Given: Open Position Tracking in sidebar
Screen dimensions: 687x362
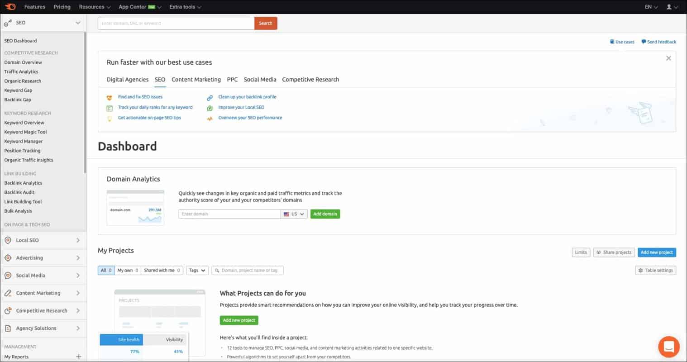Looking at the screenshot, I should pos(22,151).
